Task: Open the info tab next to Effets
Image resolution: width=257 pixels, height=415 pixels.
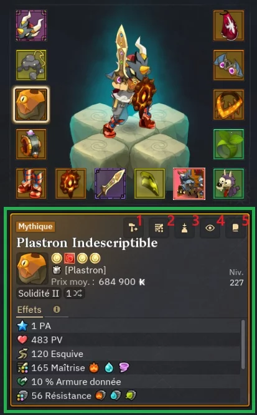Action: coord(57,310)
